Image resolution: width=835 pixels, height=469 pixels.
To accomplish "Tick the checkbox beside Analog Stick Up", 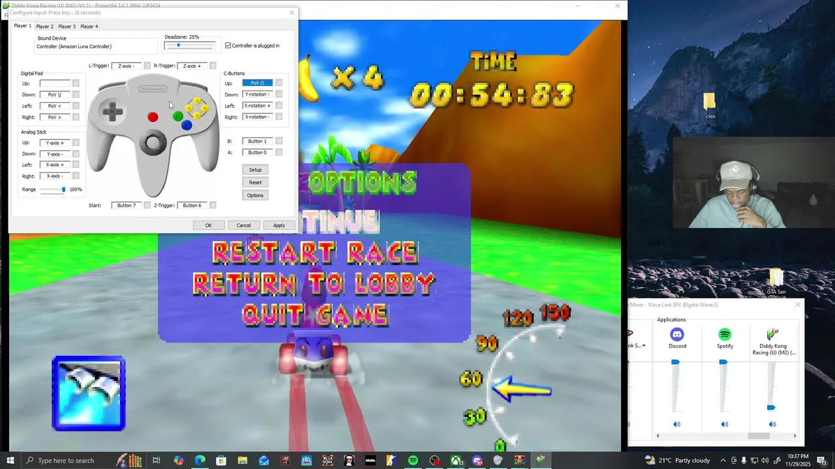I will pos(76,143).
